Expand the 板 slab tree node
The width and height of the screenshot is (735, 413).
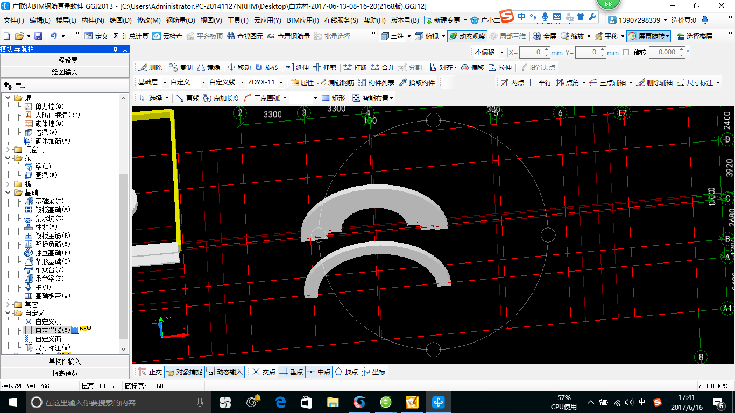8,184
